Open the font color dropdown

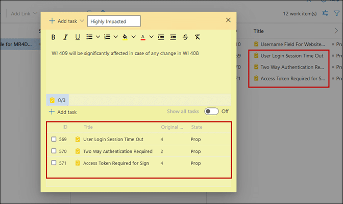click(x=152, y=37)
